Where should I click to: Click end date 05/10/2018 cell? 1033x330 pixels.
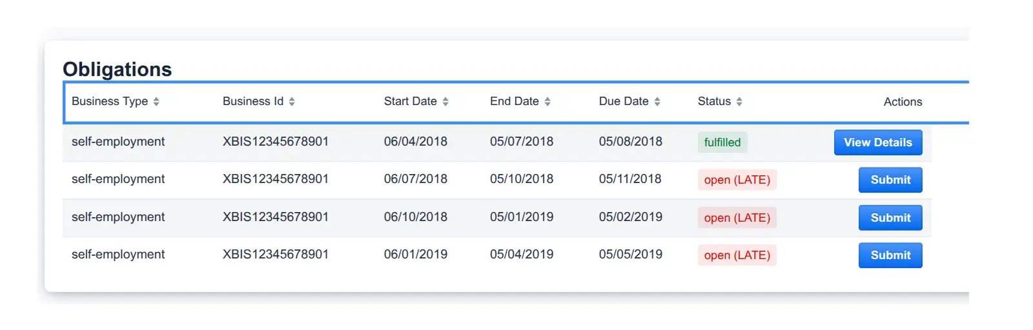point(521,179)
